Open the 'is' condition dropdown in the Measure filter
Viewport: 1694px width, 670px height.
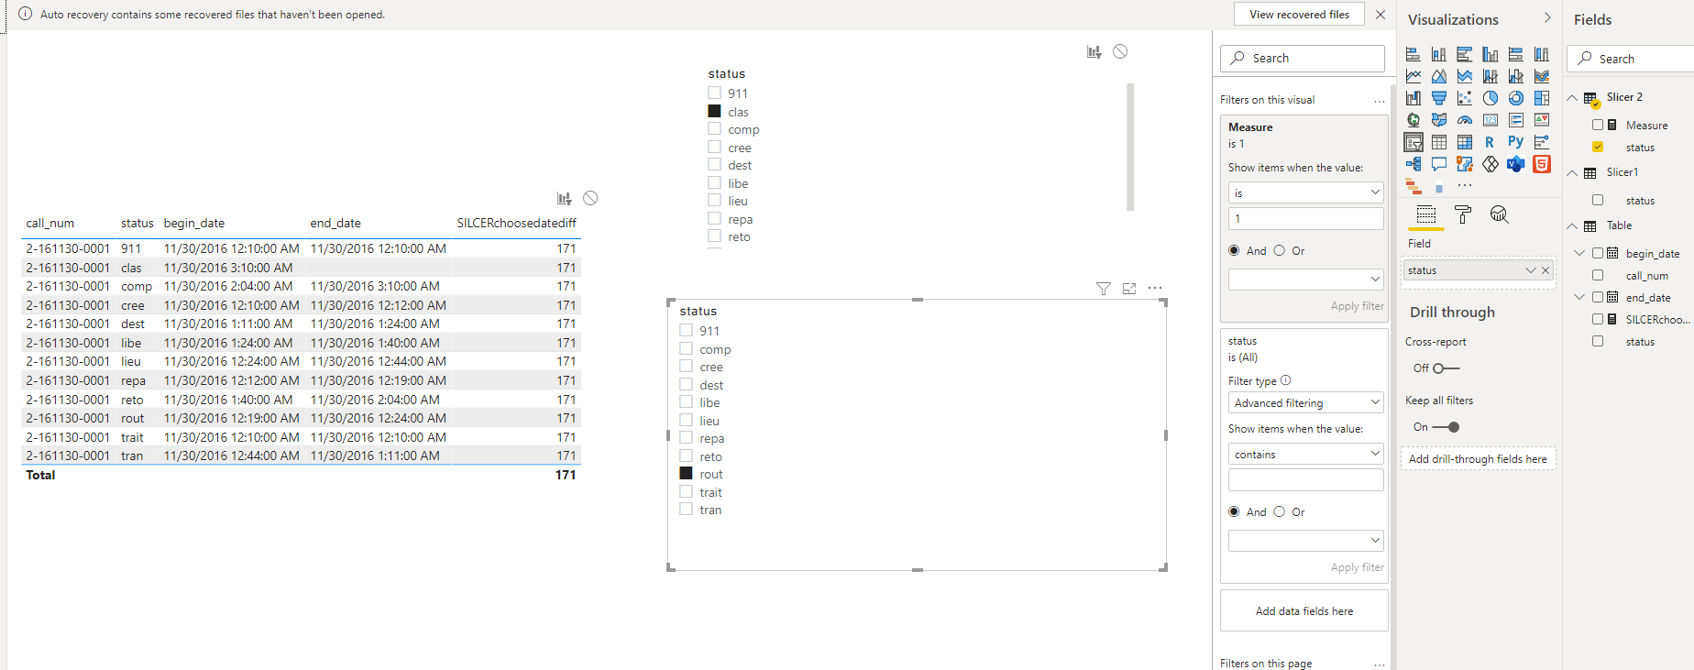click(x=1305, y=192)
